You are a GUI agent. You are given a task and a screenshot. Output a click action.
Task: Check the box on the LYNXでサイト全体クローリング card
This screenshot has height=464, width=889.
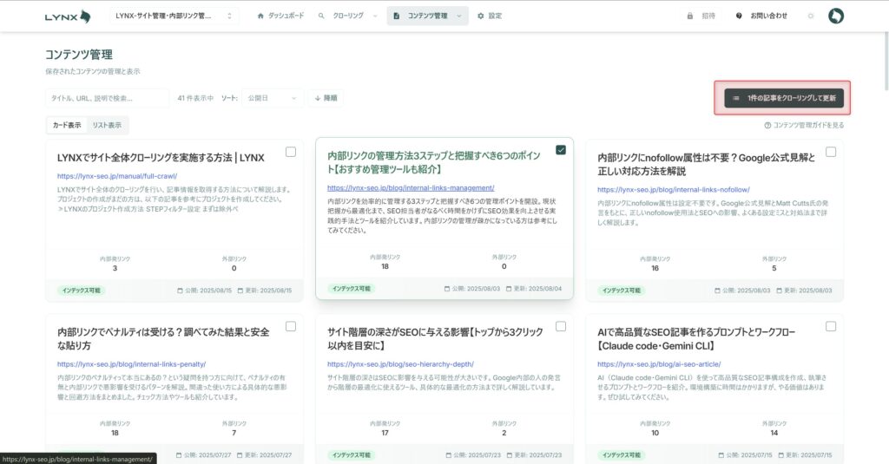pos(291,152)
